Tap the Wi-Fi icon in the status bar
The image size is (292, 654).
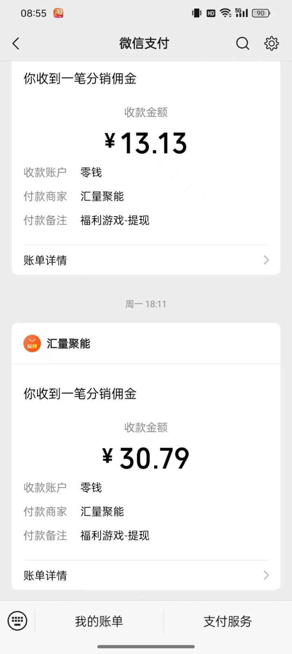click(x=225, y=13)
